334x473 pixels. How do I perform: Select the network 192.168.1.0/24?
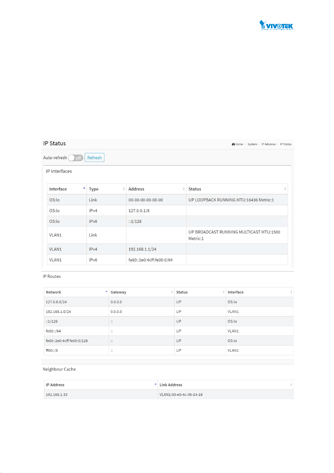58,312
